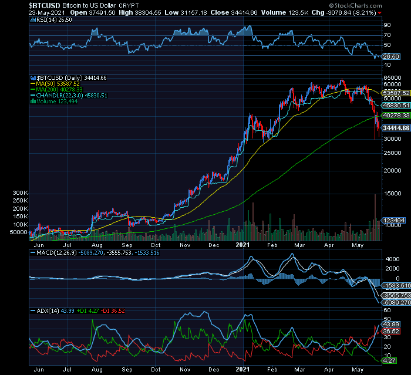The width and height of the screenshot is (411, 375).
Task: Click the 45830.51 cyan price tag
Action: [396, 106]
